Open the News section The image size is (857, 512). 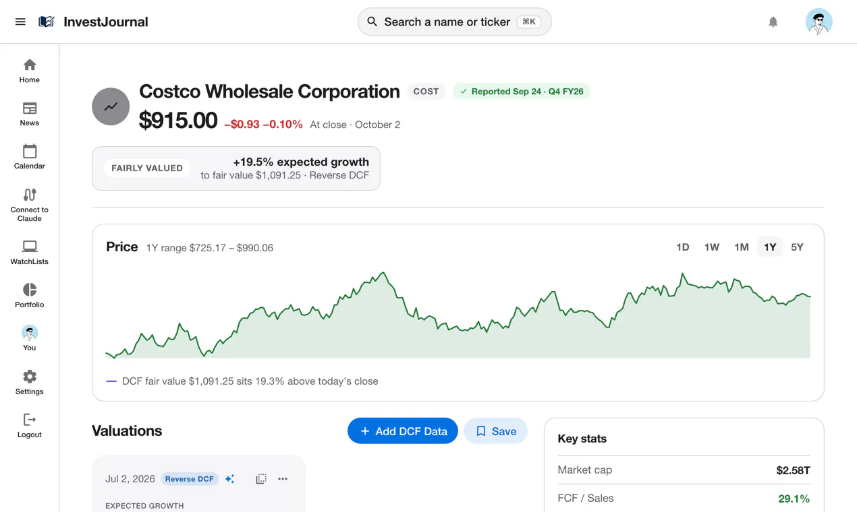(30, 114)
